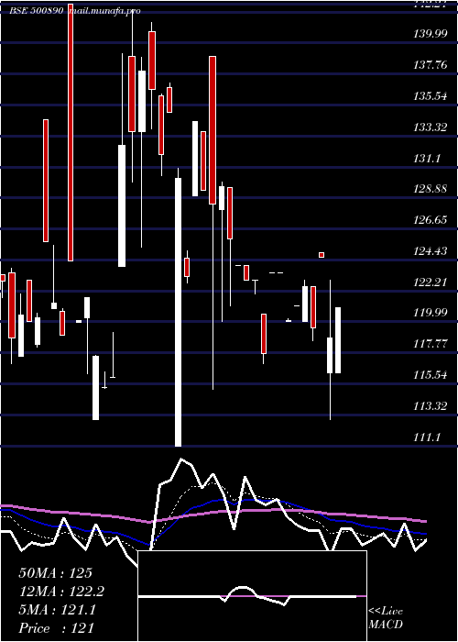Click the <<Live MACD label
This screenshot has height=642, width=458.
[386, 618]
